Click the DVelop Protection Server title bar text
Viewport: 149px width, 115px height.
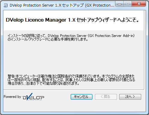pos(62,5)
